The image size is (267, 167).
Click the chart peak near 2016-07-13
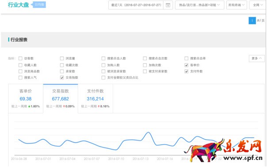[149, 132]
